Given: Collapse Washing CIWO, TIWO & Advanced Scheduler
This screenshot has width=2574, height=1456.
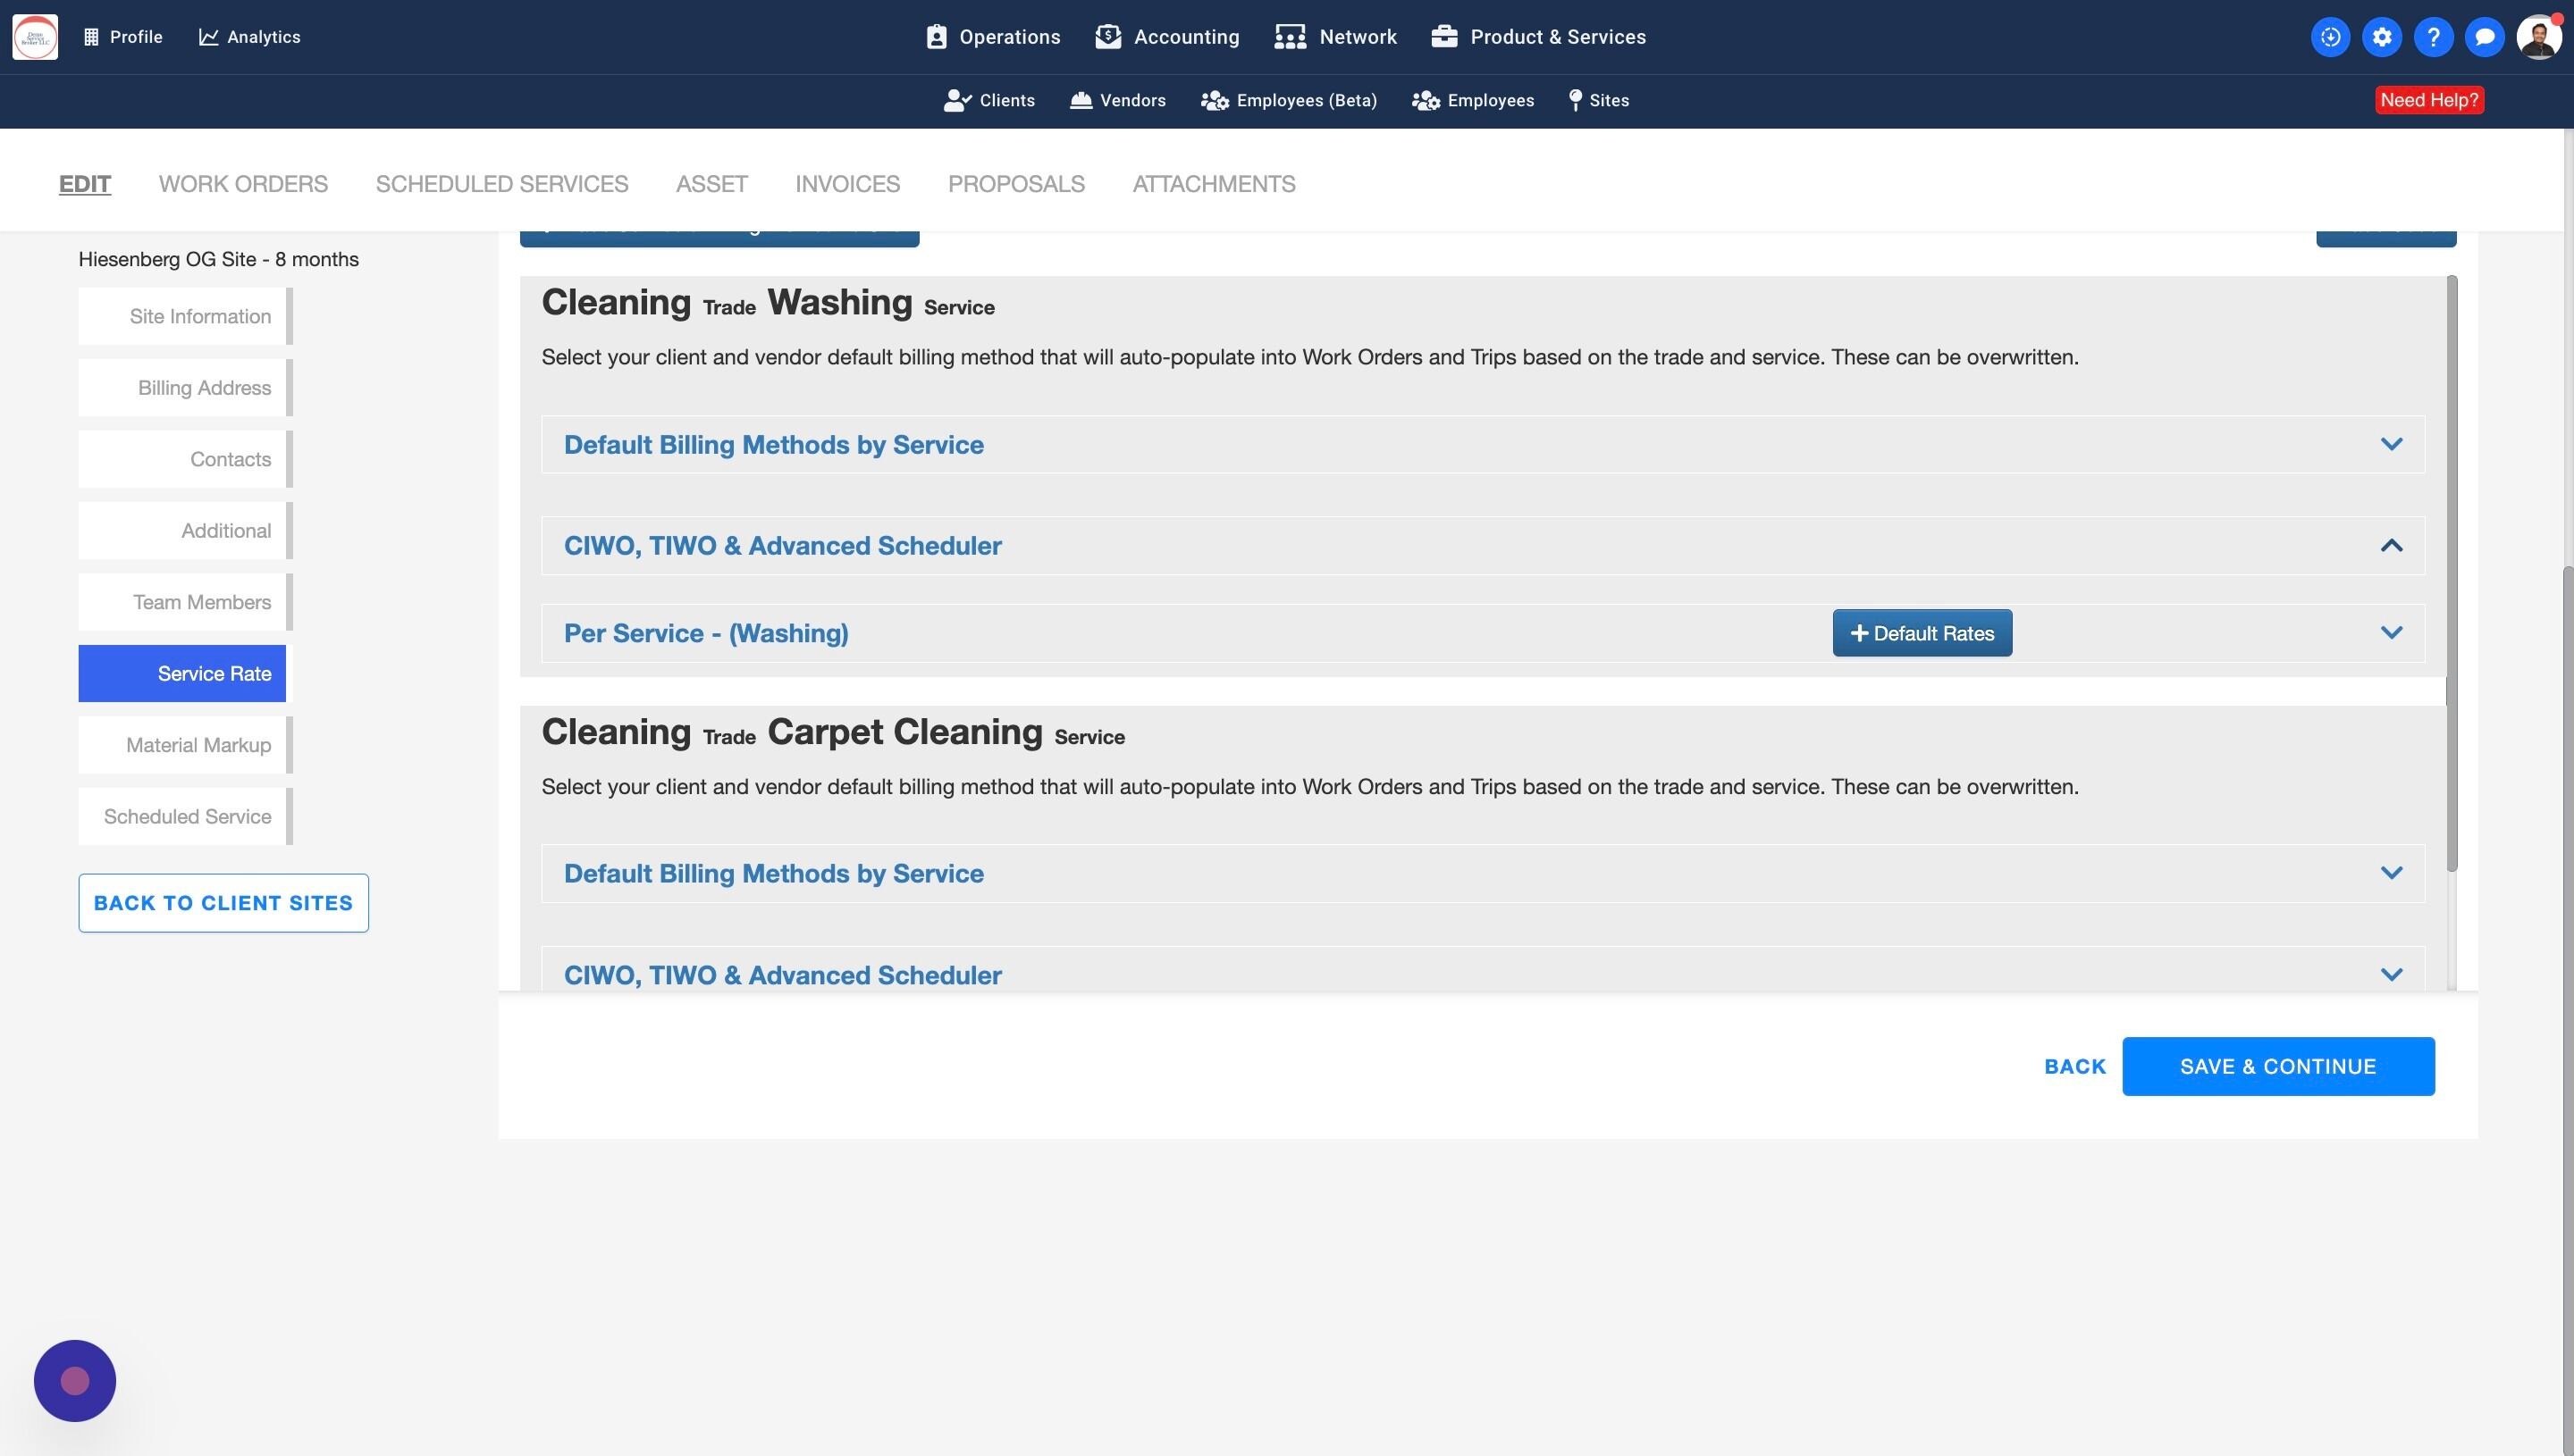Looking at the screenshot, I should click(2391, 546).
